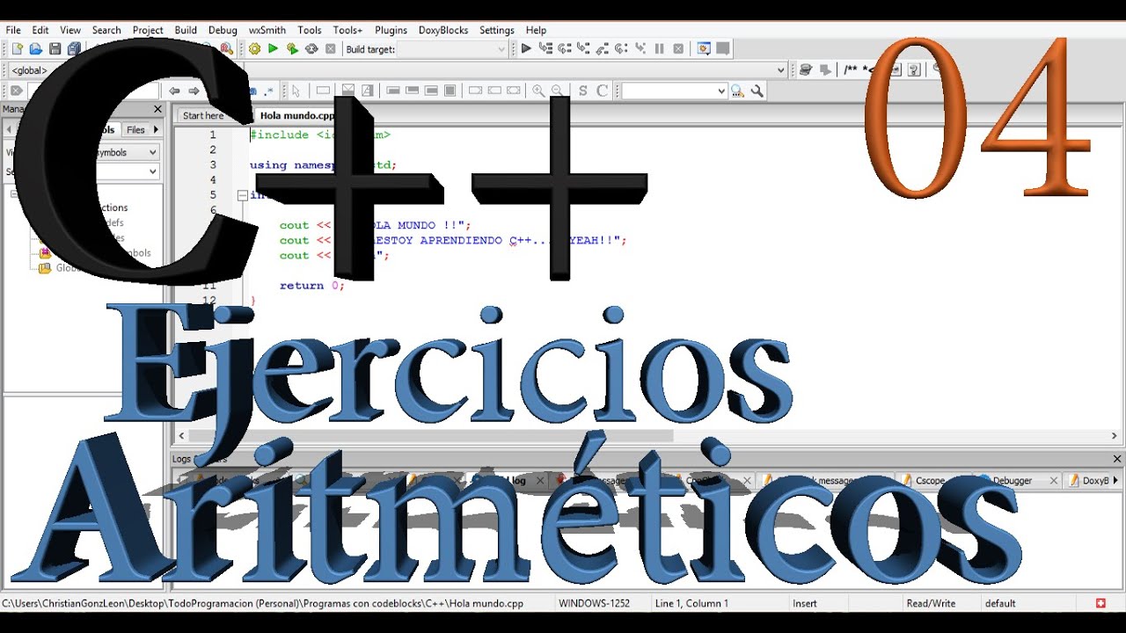Click the editor horizontal scrollbar left arrow

coord(181,436)
